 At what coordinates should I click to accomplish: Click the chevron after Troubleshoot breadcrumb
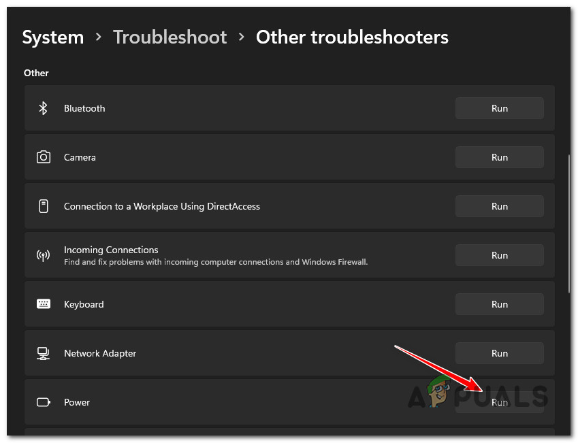click(x=242, y=37)
